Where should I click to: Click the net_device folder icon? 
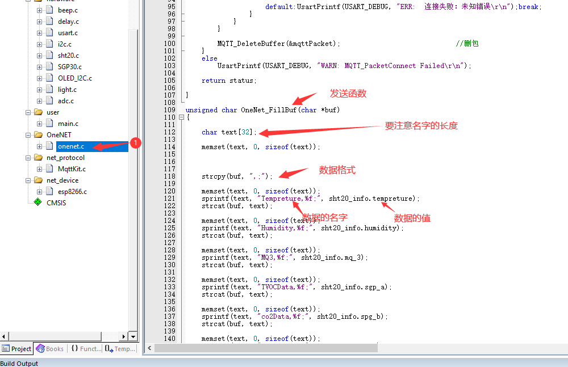[x=39, y=180]
